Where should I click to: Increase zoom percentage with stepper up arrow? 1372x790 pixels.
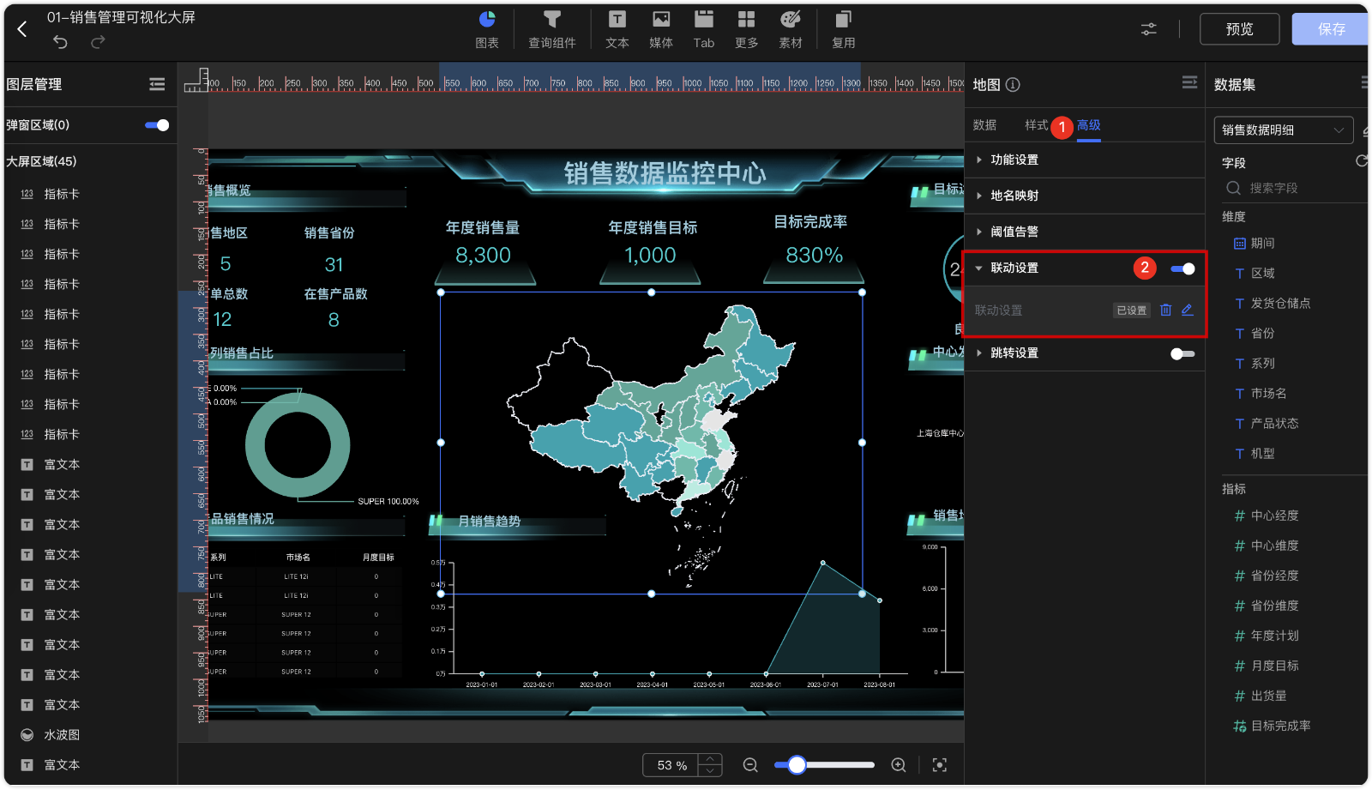click(710, 759)
